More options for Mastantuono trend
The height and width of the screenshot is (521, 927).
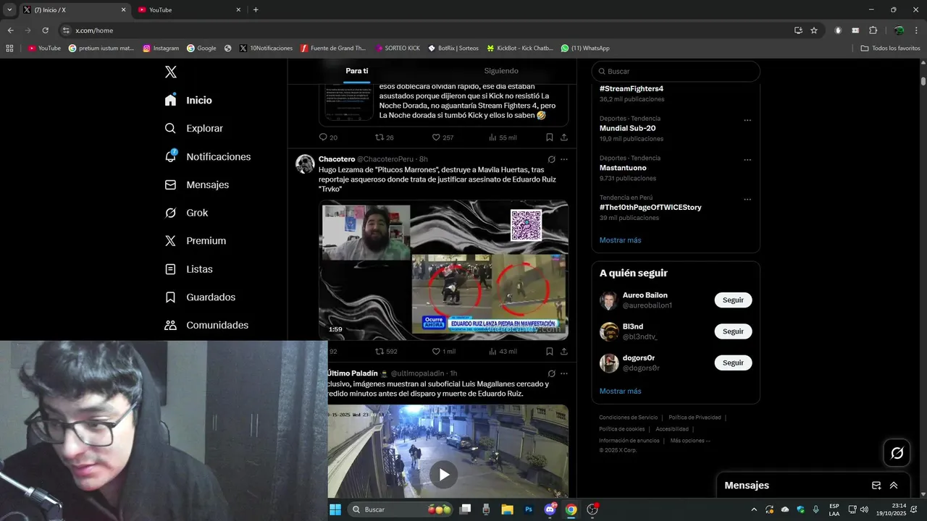click(x=747, y=160)
